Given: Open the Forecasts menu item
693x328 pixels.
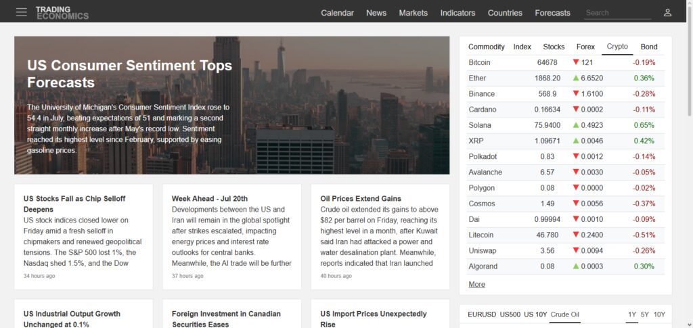Looking at the screenshot, I should [x=552, y=13].
